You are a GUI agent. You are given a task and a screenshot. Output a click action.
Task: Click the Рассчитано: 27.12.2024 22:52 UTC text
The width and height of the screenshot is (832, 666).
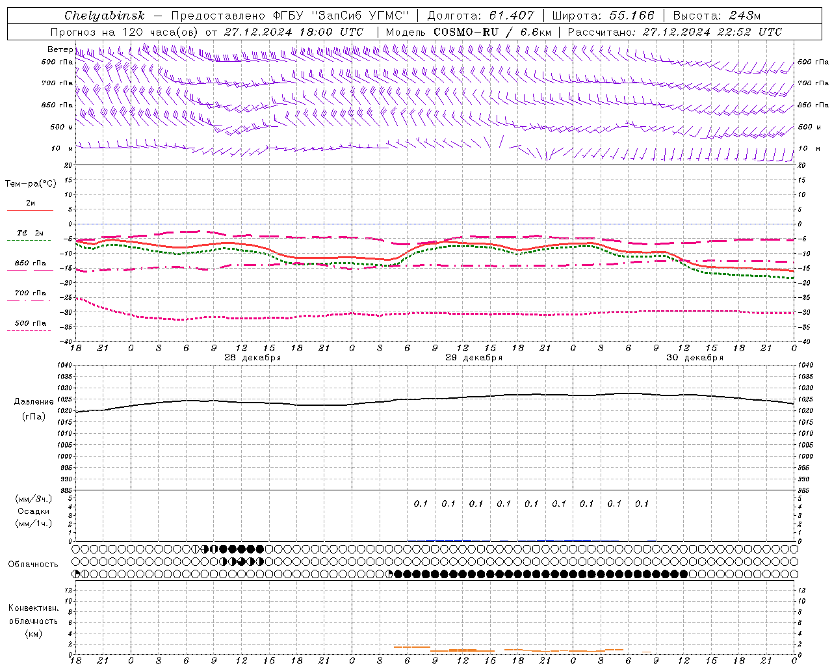[x=675, y=32]
